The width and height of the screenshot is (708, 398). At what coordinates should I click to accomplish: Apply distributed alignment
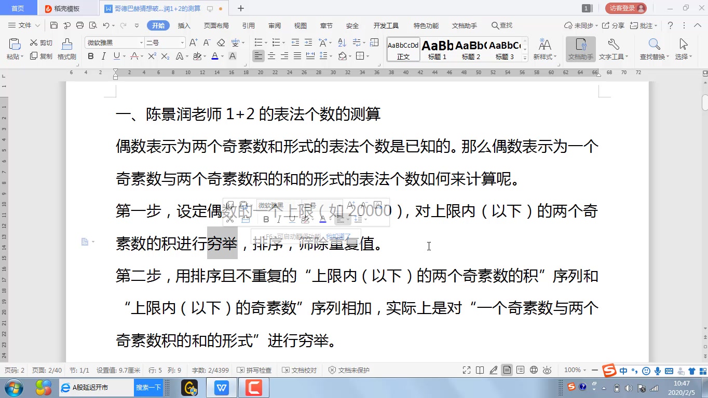[x=310, y=56]
